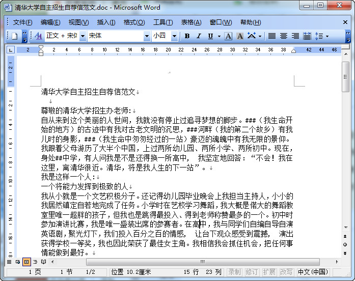Open Styles and Formatting pane icon
Screen dimensions: 355x281
tap(39, 36)
